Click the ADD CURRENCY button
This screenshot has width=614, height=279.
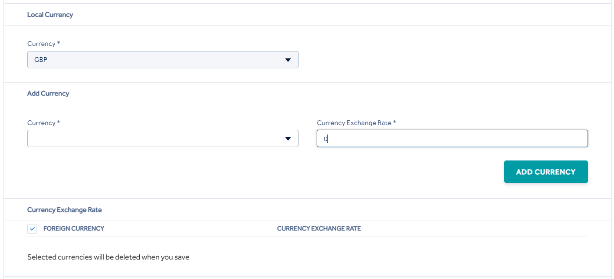click(x=546, y=172)
